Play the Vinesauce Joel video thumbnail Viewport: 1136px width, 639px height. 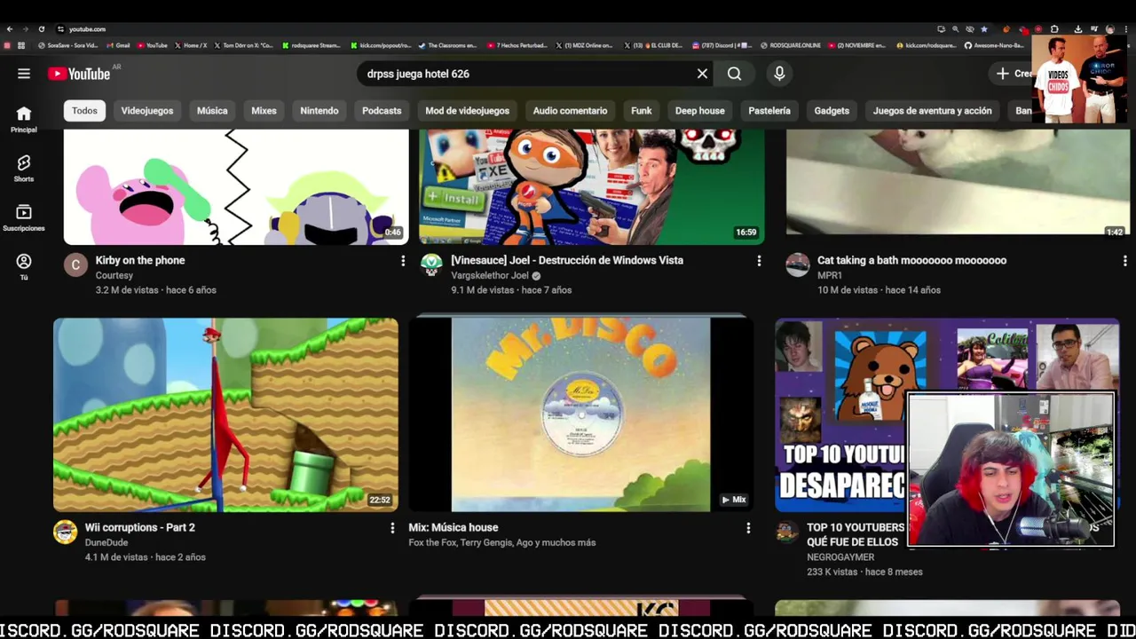591,186
